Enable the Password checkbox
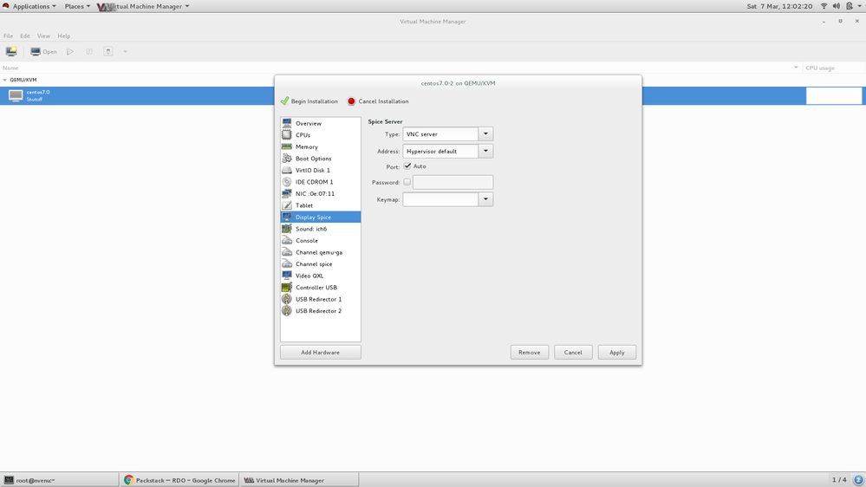The image size is (866, 487). coord(407,182)
